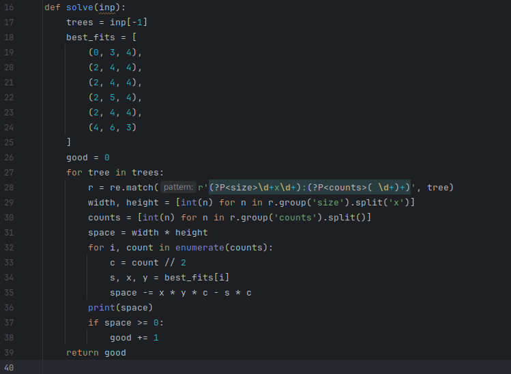Click inside the highlighted regex string
Image resolution: width=511 pixels, height=374 pixels.
(x=310, y=188)
